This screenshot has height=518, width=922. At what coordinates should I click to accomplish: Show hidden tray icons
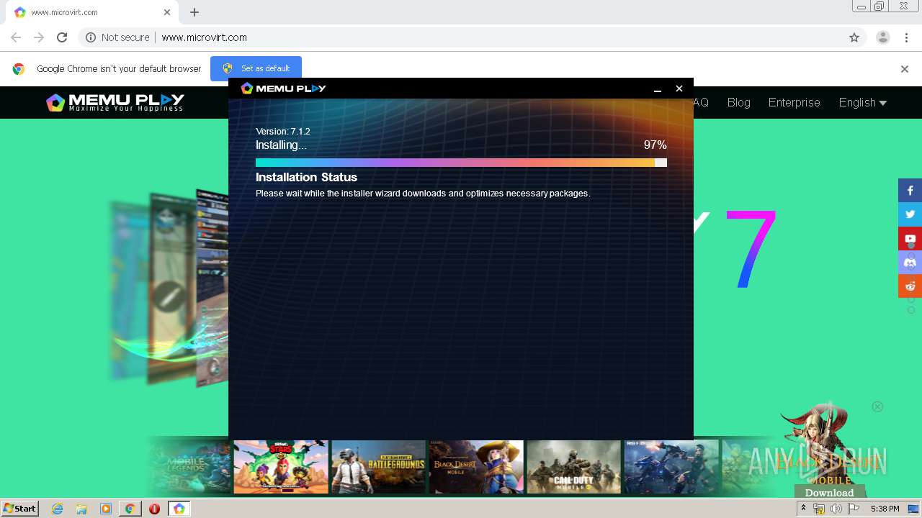coord(803,509)
